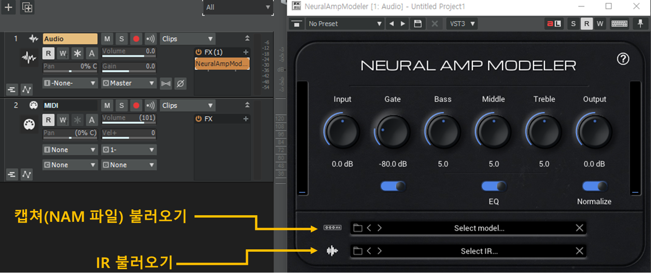Image resolution: width=651 pixels, height=280 pixels.
Task: Open the folder icon in the model row
Action: (x=358, y=228)
